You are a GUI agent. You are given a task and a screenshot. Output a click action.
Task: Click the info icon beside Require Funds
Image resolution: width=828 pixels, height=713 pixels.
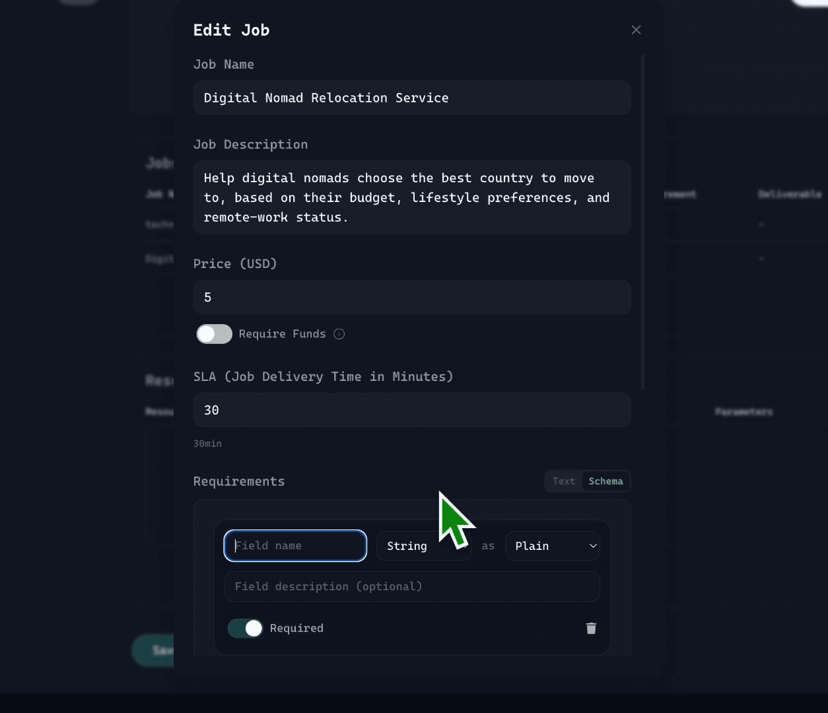[339, 334]
